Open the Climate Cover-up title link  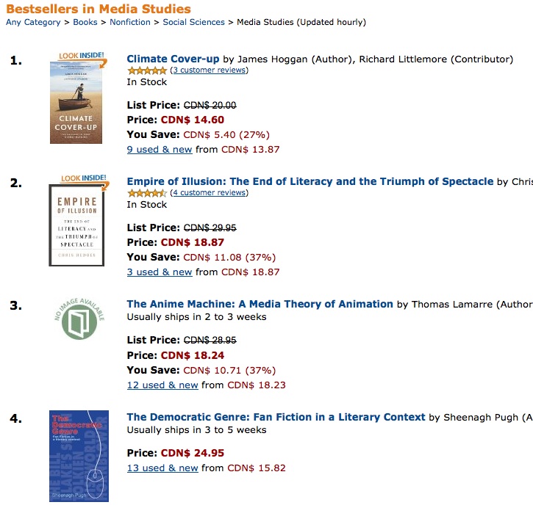tap(173, 59)
